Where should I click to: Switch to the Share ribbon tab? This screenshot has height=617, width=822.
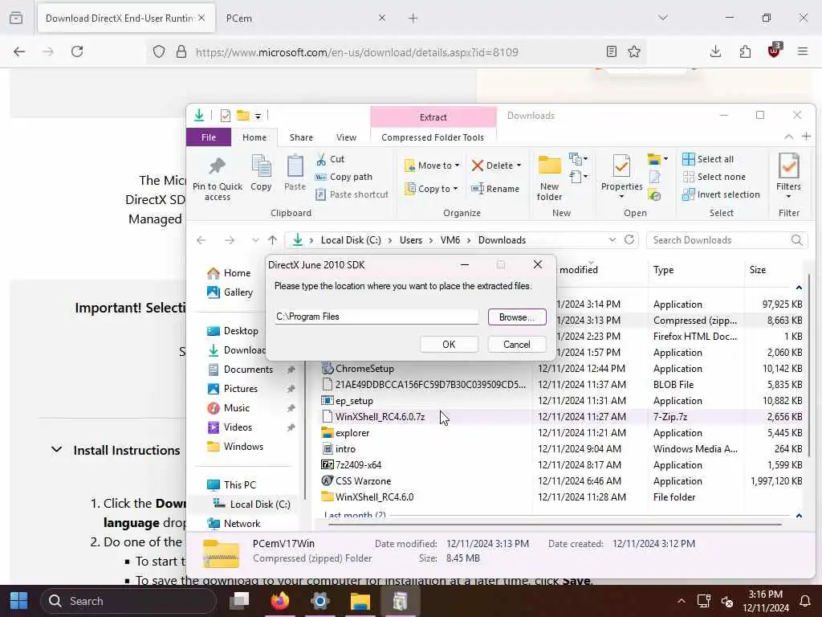[301, 137]
